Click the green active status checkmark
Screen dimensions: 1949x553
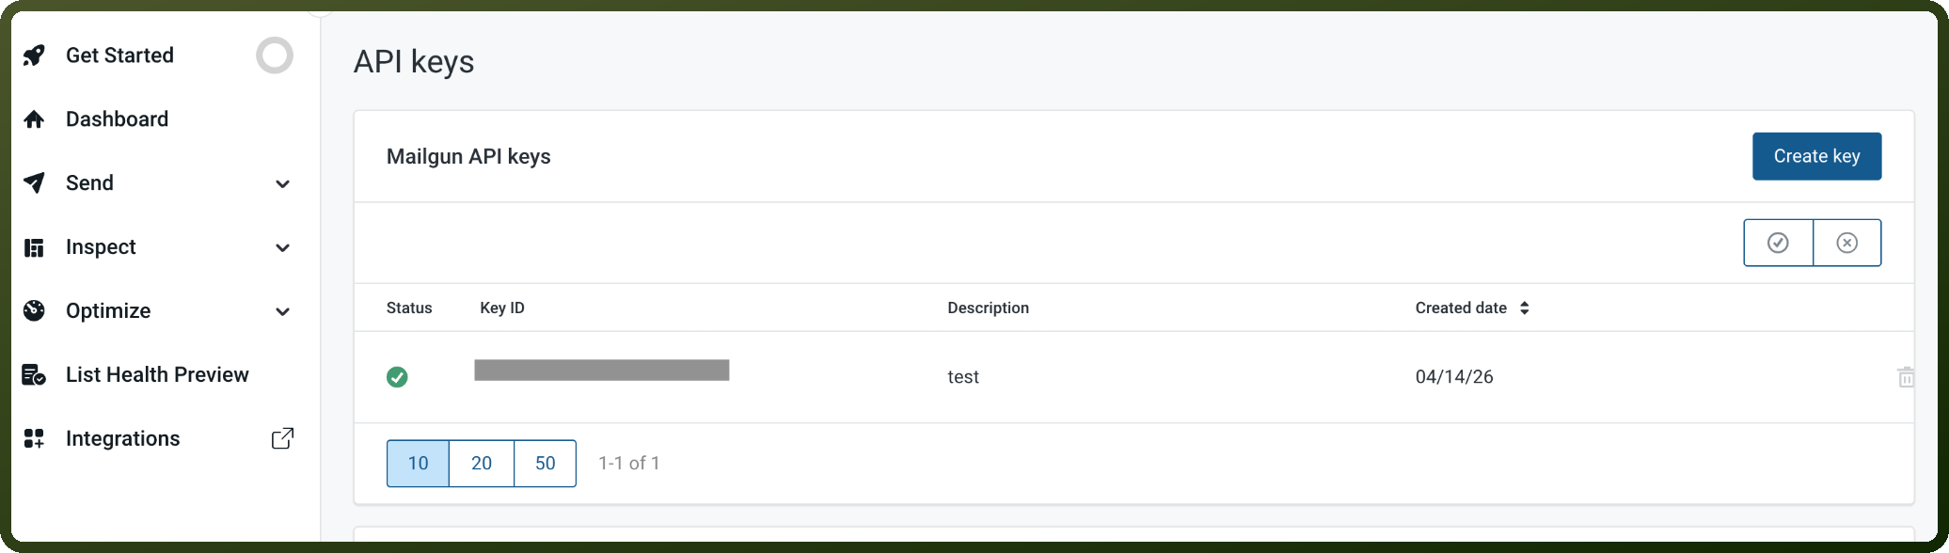[397, 377]
